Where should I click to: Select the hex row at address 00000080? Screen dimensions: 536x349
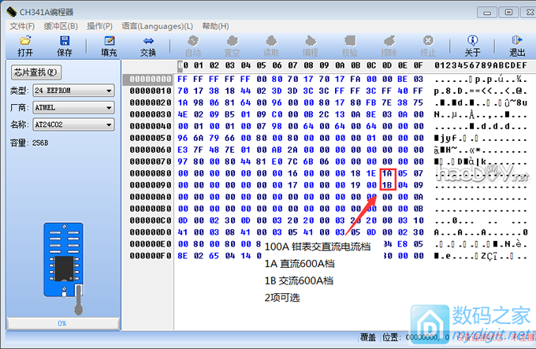click(x=148, y=173)
